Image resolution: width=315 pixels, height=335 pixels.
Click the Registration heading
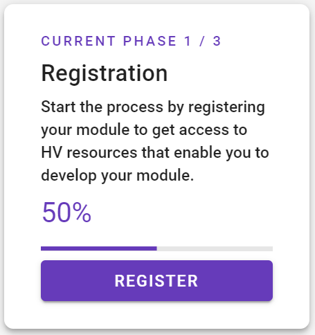tap(105, 73)
